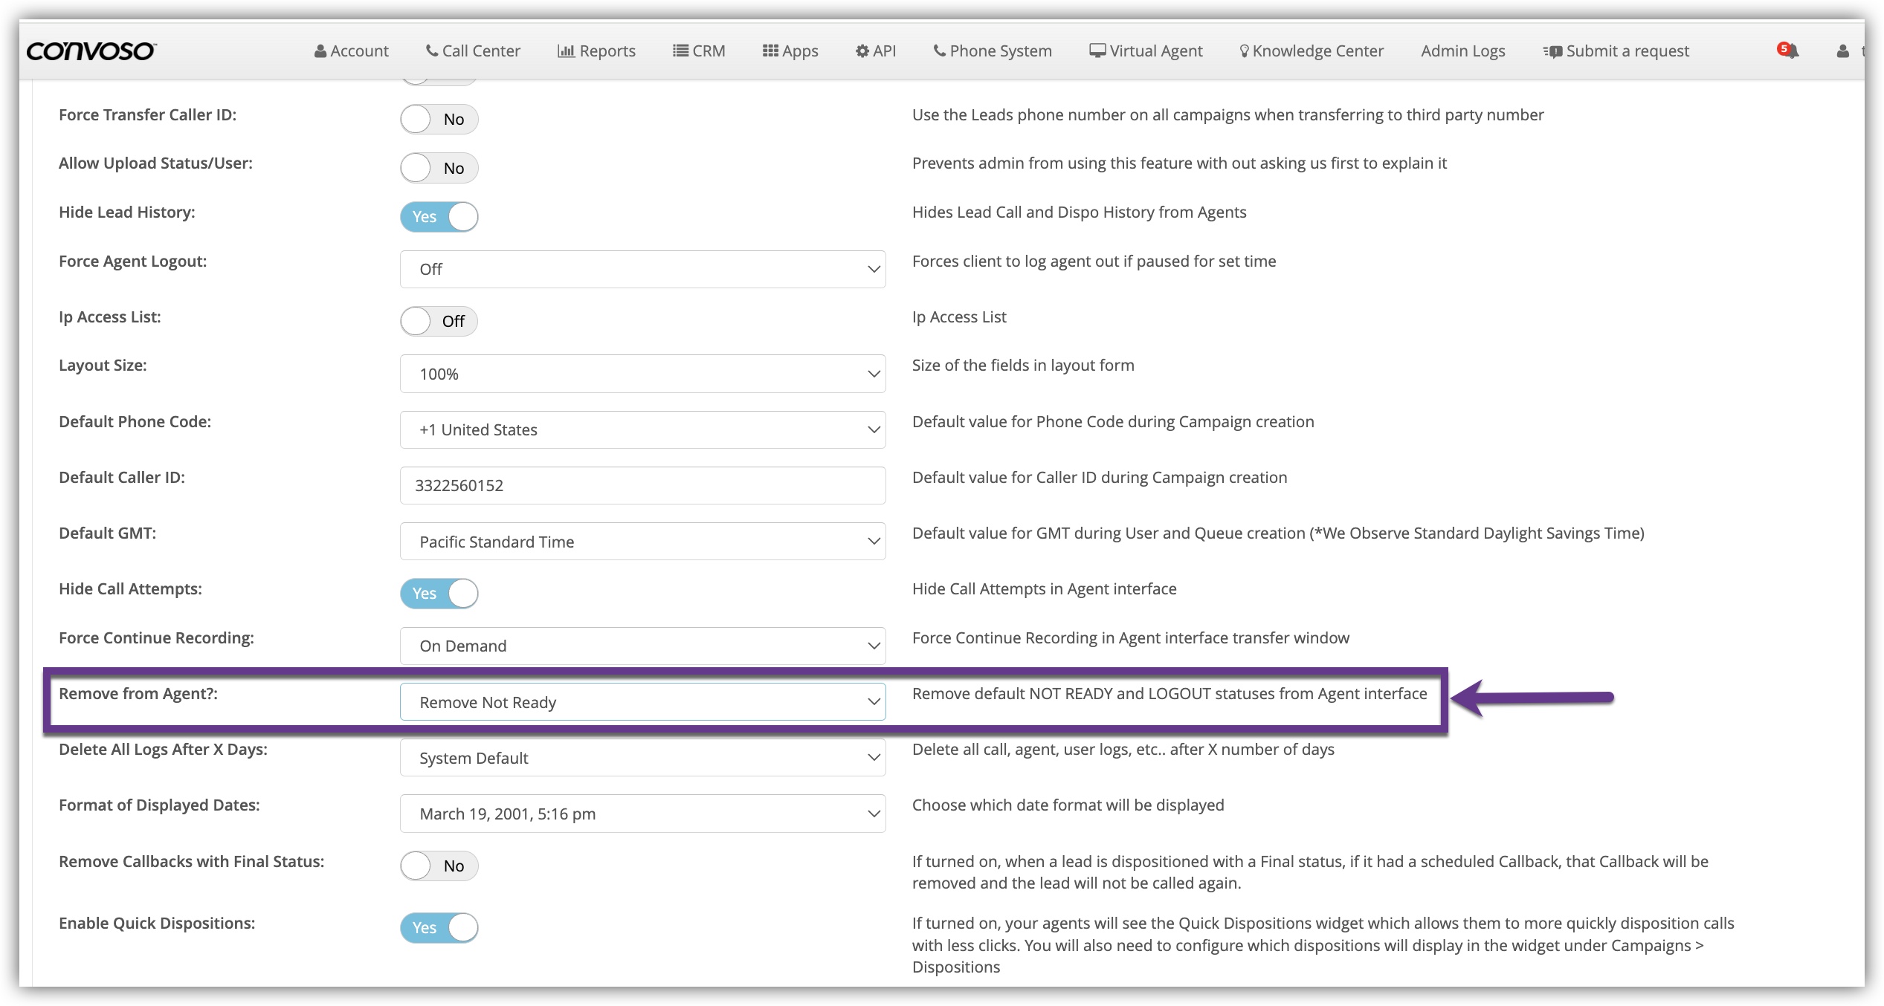The width and height of the screenshot is (1884, 1006).
Task: Open Format of Displayed Dates dropdown
Action: [643, 814]
